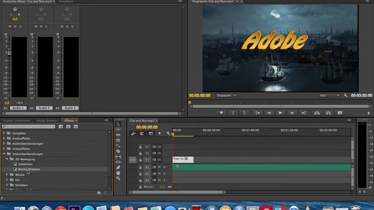Click the Lift button
The image size is (374, 210).
tap(317, 113)
